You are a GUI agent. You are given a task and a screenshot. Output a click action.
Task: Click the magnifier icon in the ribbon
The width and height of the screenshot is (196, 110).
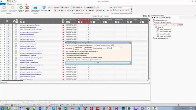click(x=85, y=8)
